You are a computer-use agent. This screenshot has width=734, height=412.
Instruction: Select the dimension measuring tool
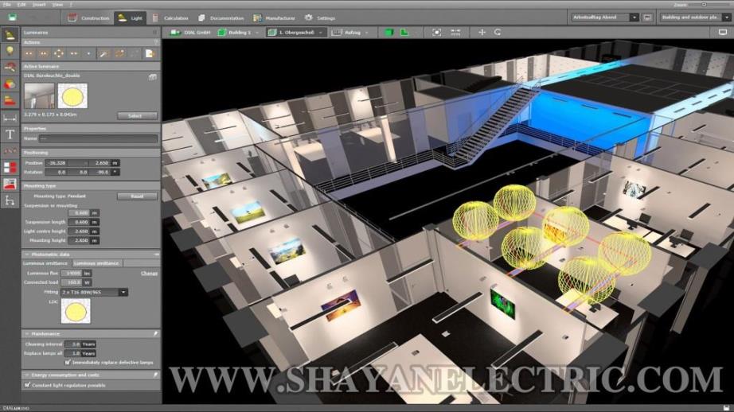(10, 118)
